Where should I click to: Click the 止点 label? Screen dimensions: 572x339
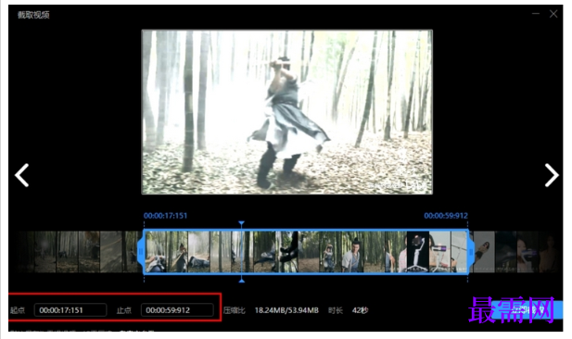coord(124,310)
